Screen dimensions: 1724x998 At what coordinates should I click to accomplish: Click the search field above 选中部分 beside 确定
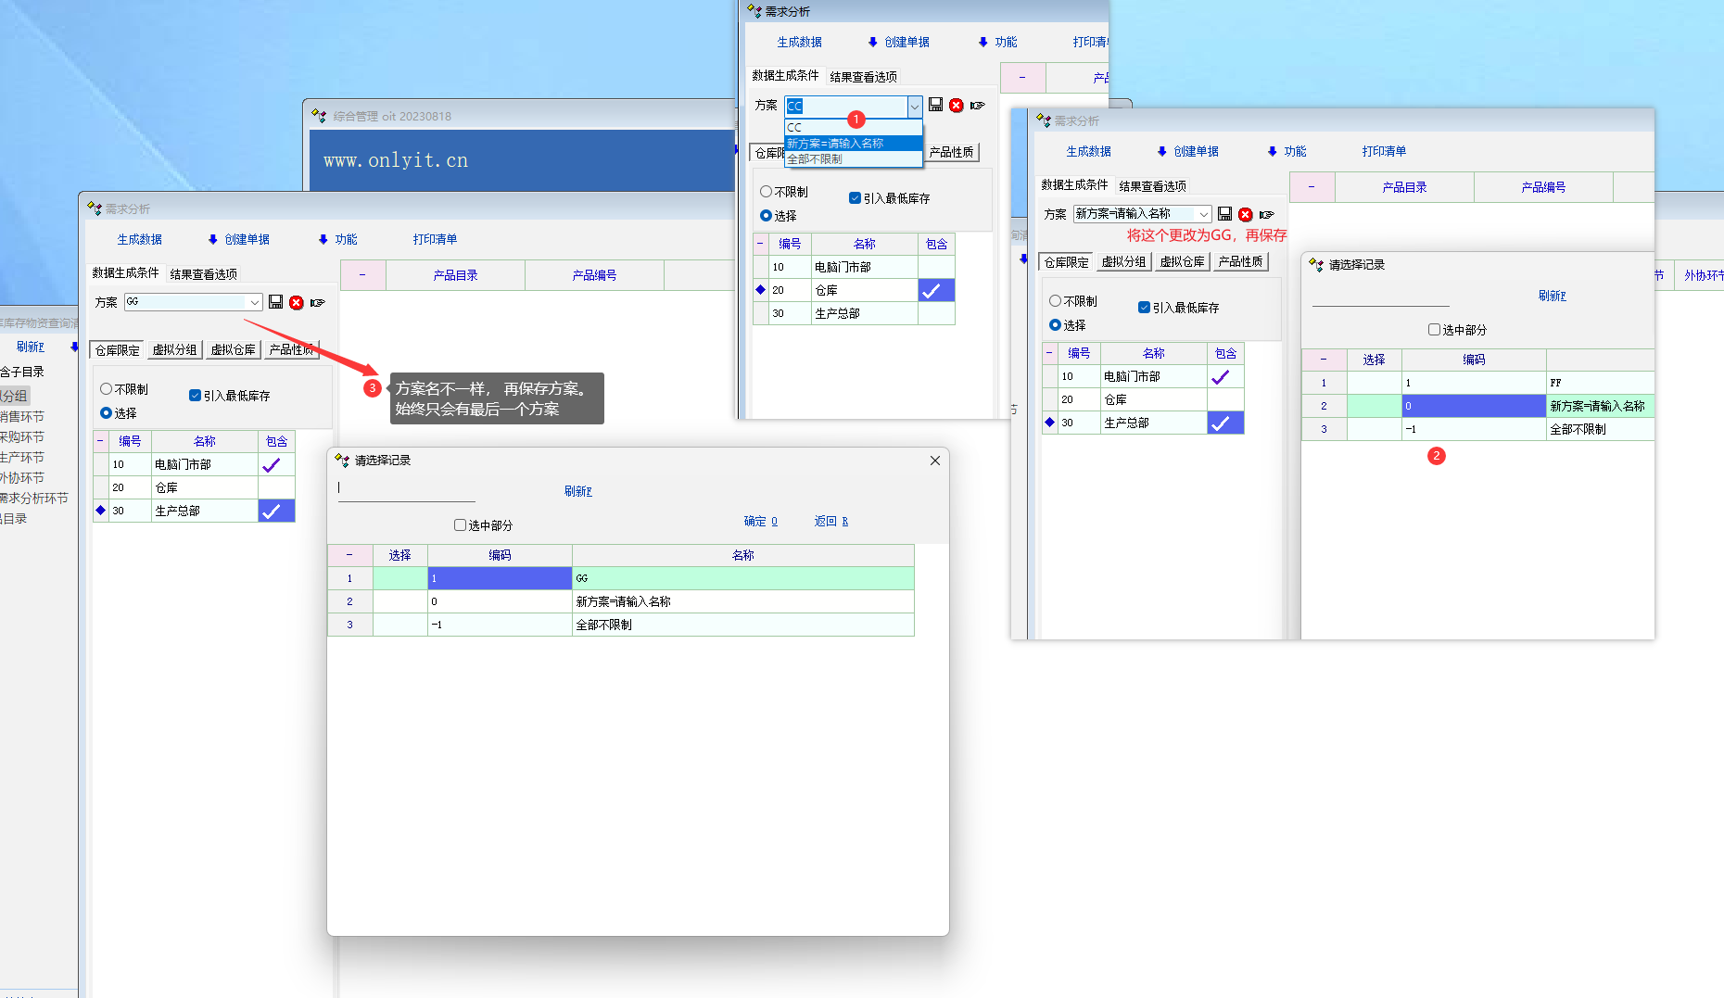point(406,489)
